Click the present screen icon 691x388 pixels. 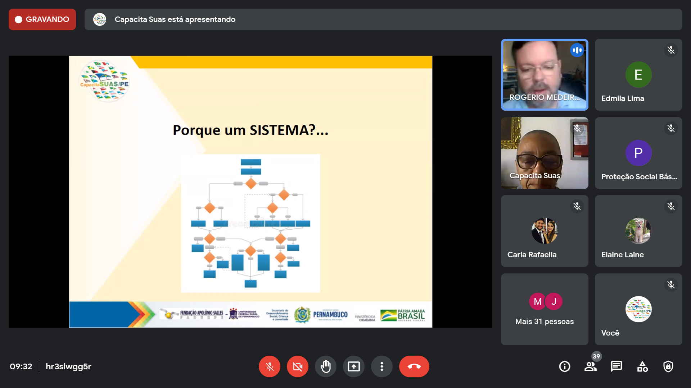pyautogui.click(x=353, y=366)
